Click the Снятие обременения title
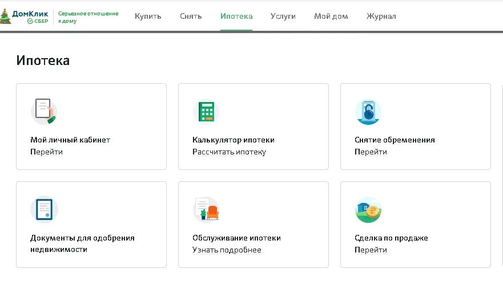The image size is (503, 285). [x=395, y=140]
